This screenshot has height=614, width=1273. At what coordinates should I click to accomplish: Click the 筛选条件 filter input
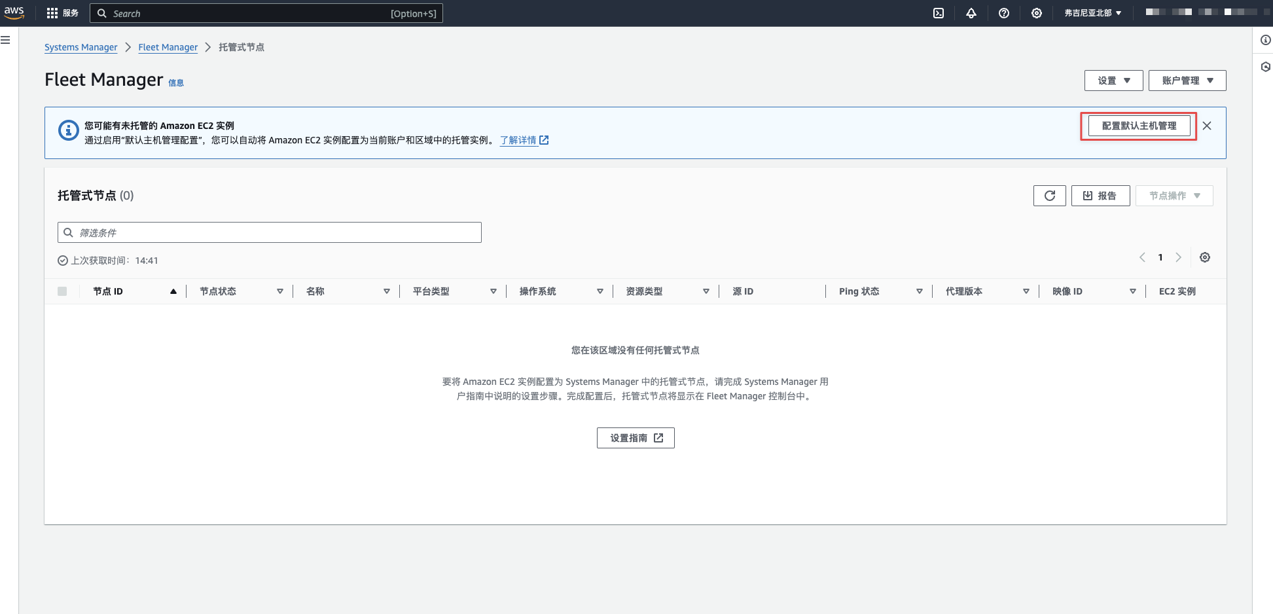tap(270, 232)
